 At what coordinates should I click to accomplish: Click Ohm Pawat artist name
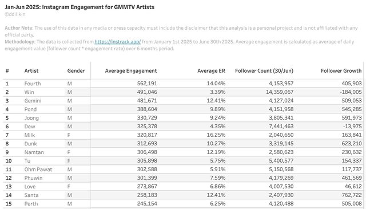38,169
